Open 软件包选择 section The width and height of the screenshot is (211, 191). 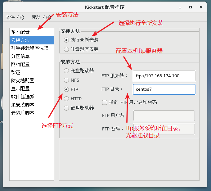point(32,97)
